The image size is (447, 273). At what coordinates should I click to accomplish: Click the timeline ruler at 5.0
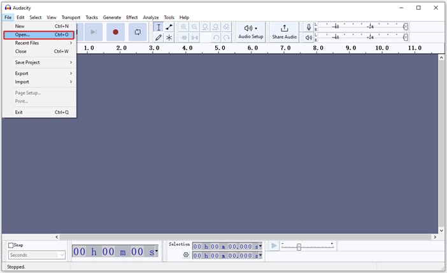coord(220,48)
